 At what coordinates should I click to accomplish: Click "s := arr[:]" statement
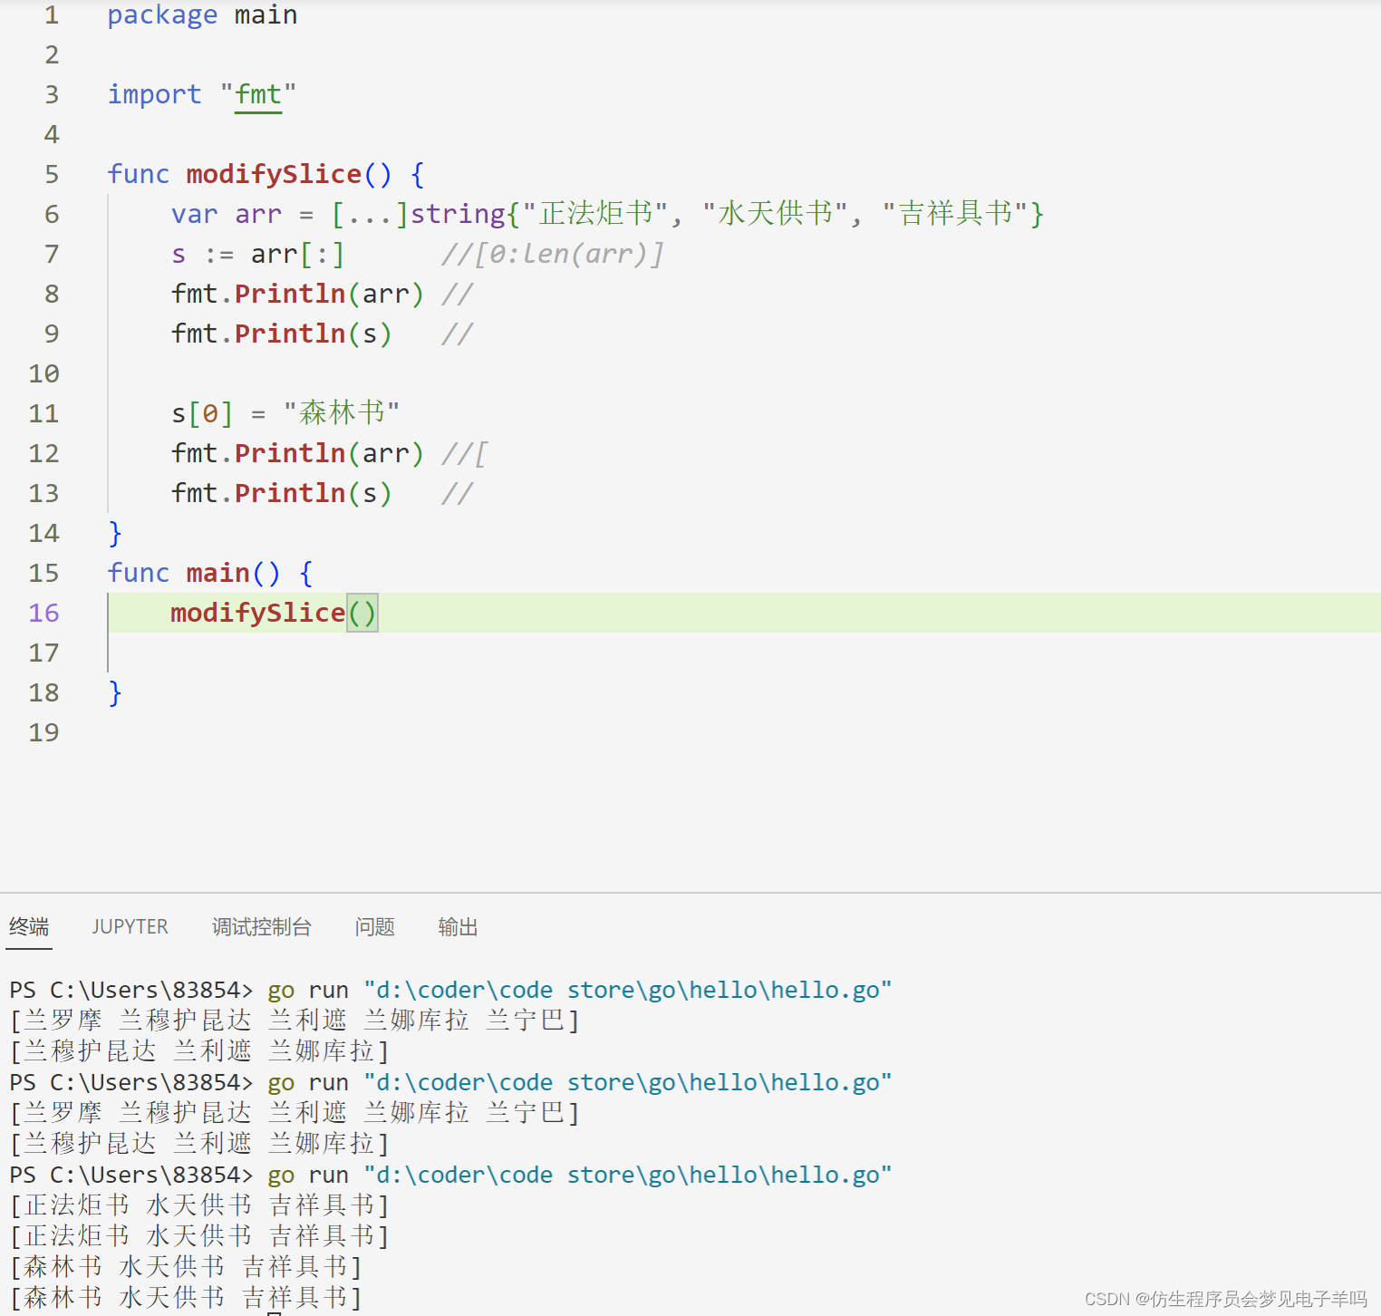tap(257, 254)
